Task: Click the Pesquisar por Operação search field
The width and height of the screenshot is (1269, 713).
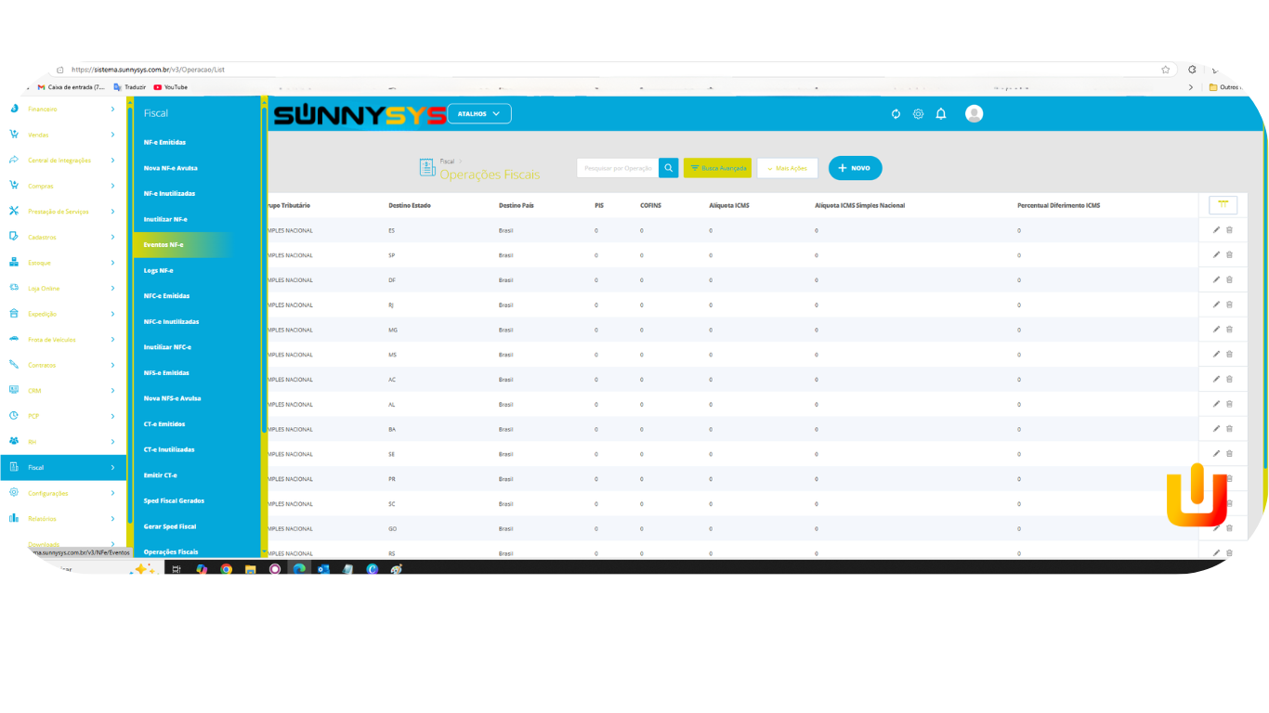Action: (x=618, y=168)
